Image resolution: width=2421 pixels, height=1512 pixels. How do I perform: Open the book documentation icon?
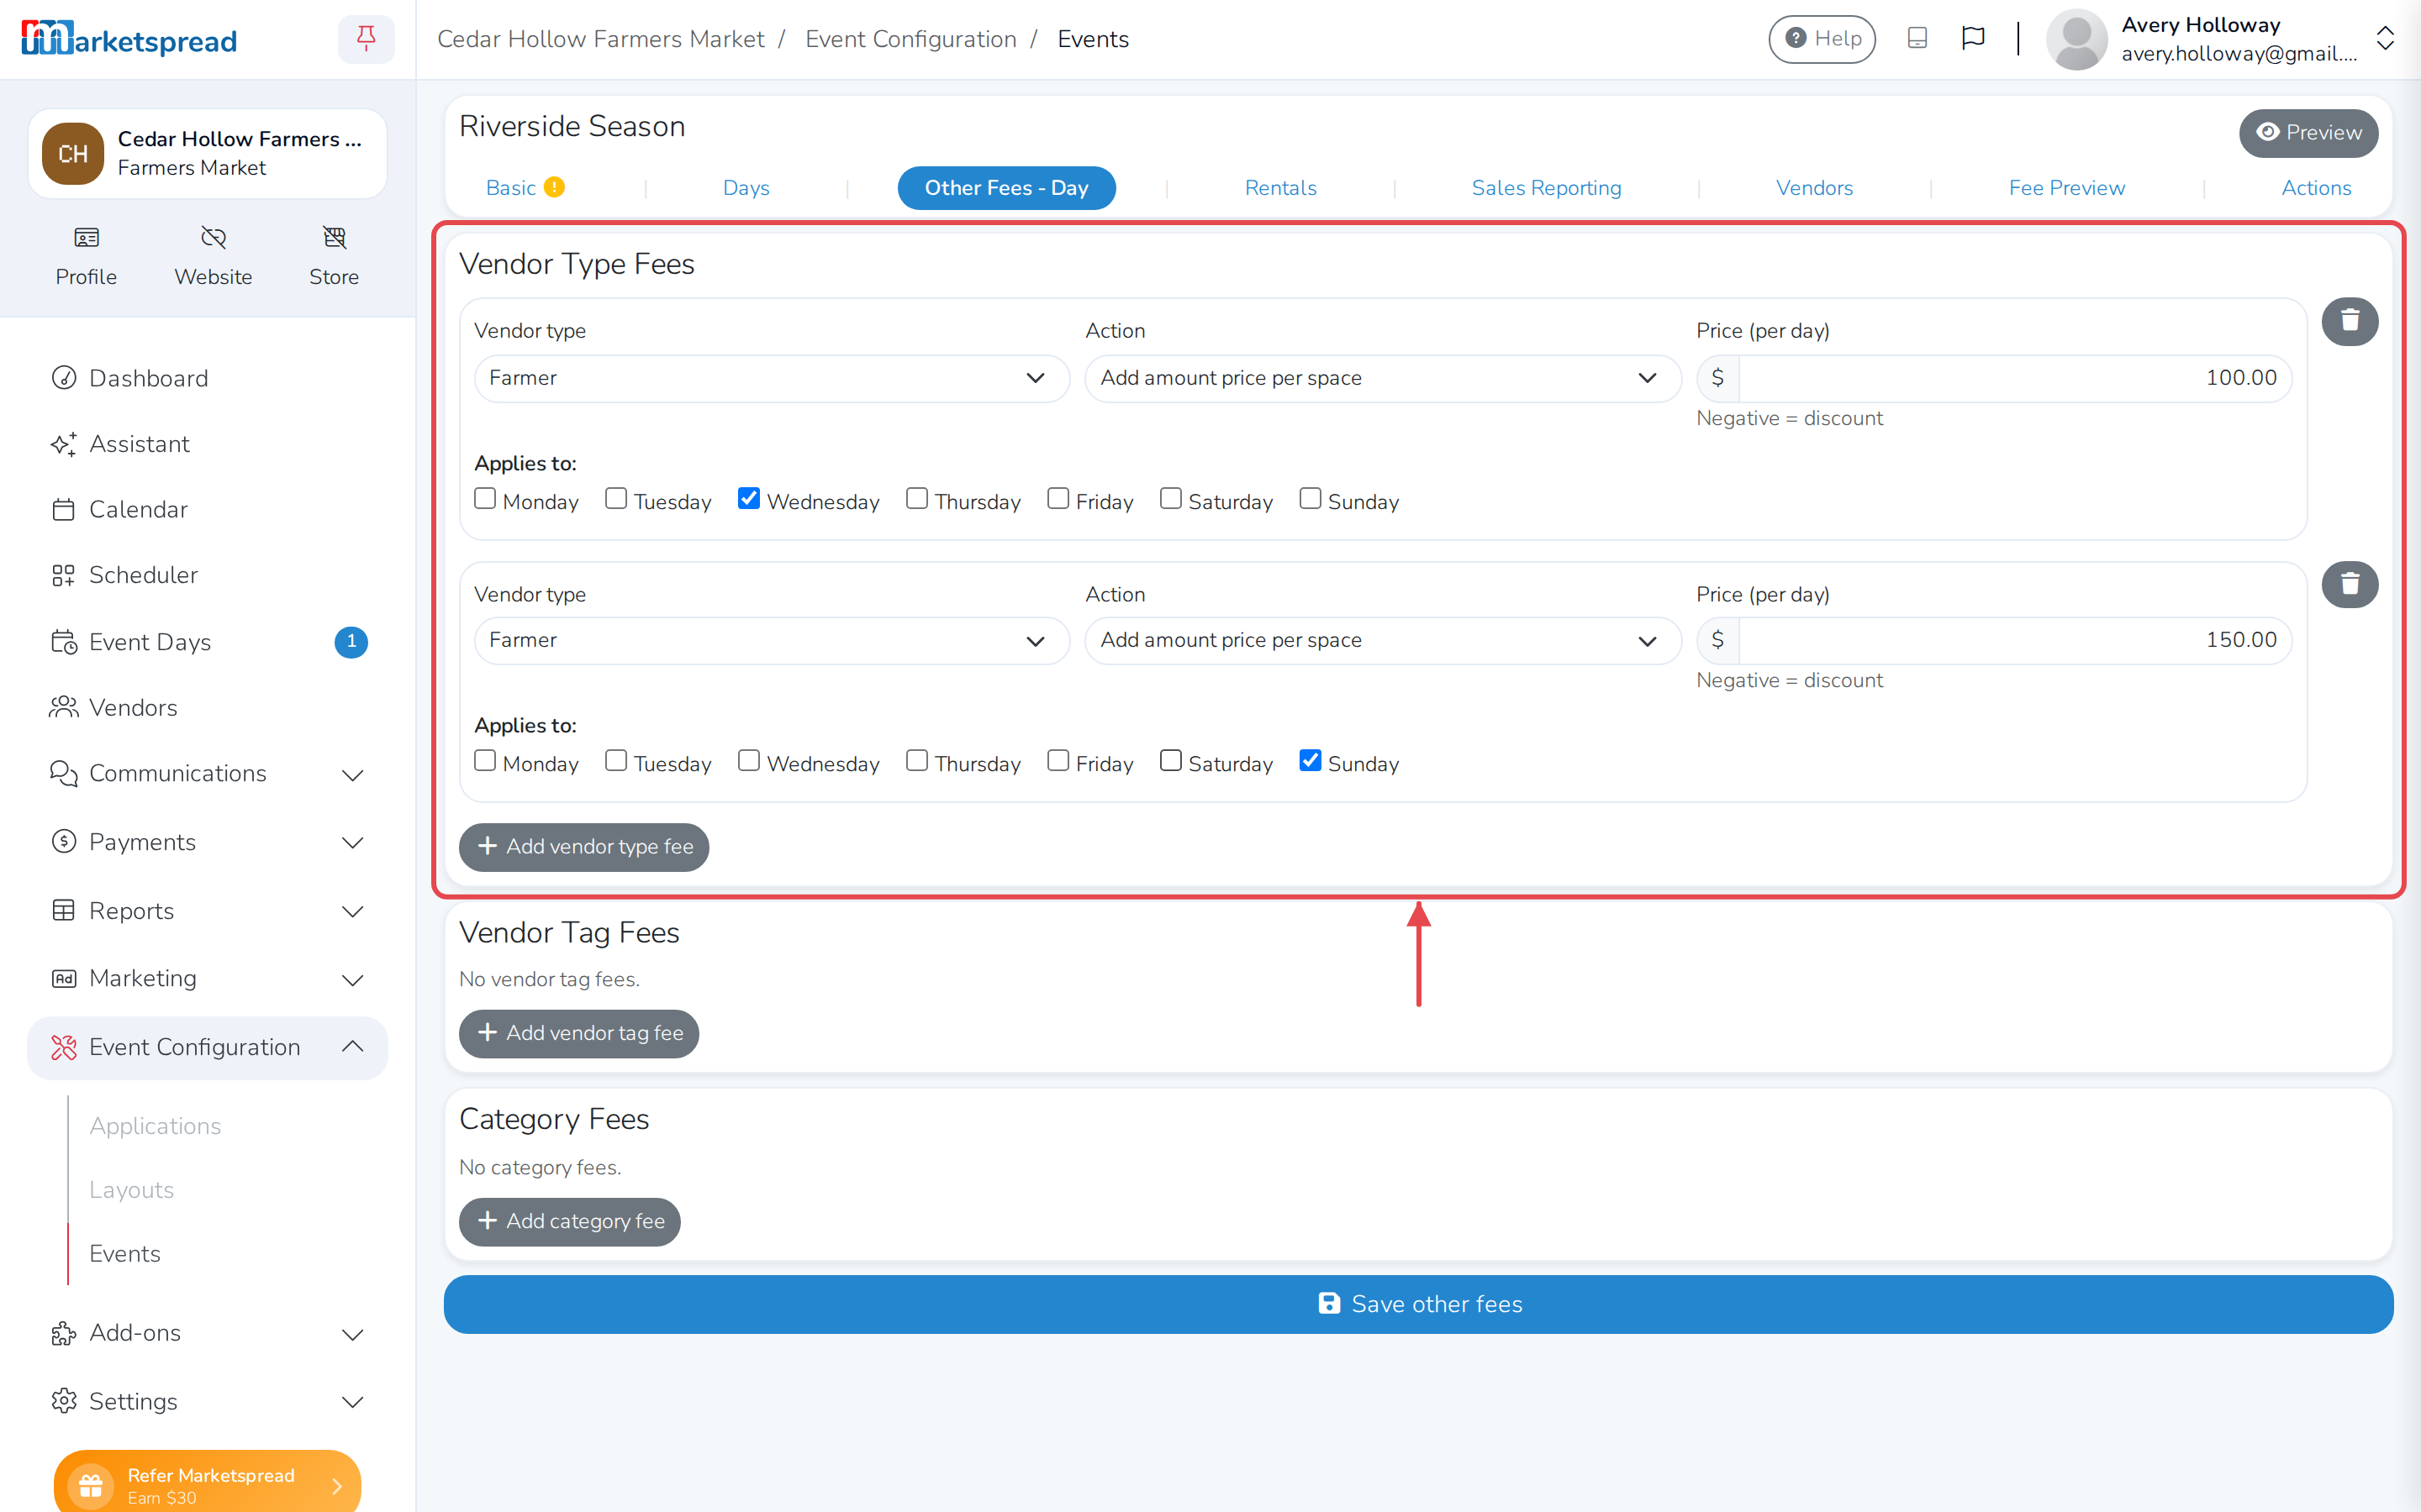click(x=1917, y=39)
